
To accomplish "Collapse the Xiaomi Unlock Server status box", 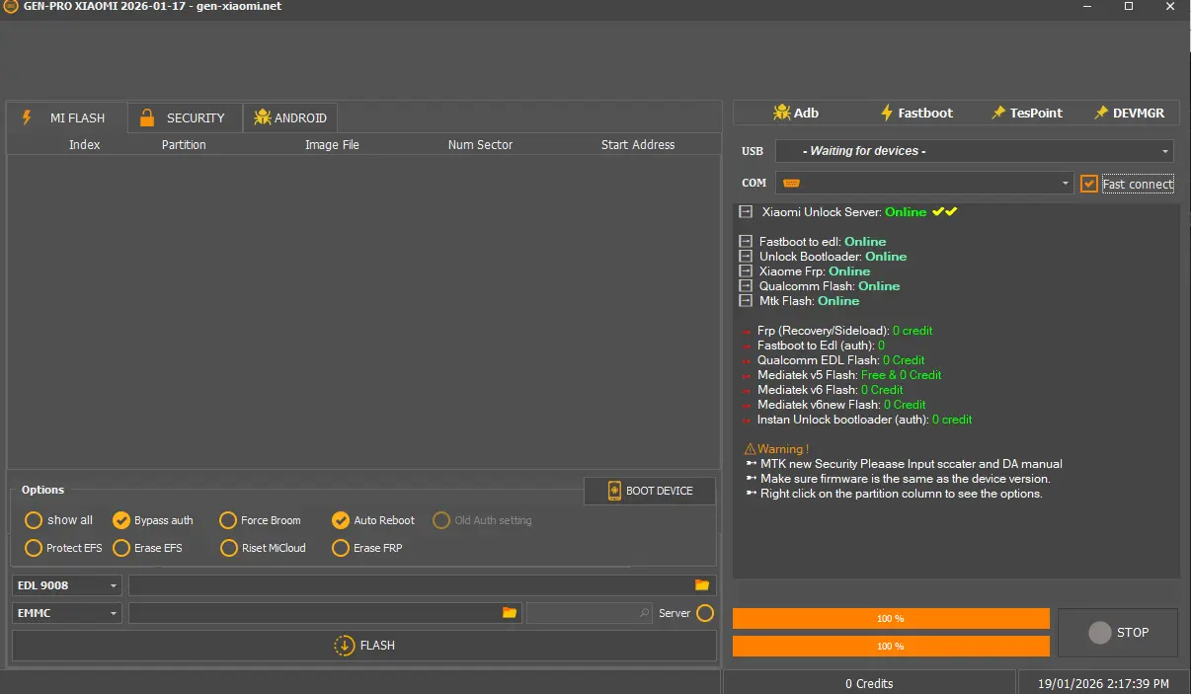I will [746, 212].
